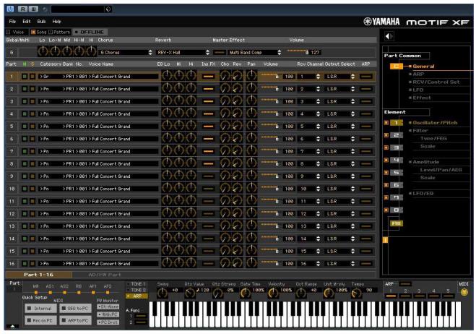Mute Part 1
Viewport: 476px width, 334px height.
coord(25,77)
